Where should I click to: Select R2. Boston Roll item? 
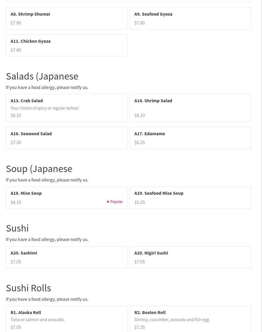click(190, 319)
